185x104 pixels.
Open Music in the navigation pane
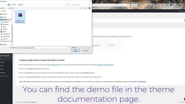click(x=4, y=27)
